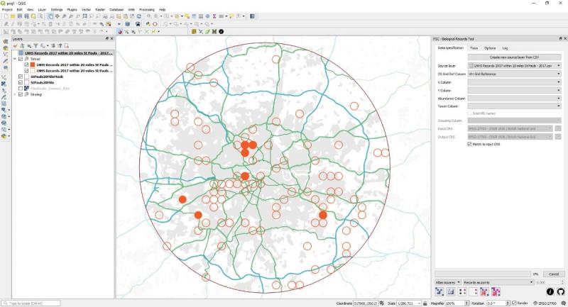Click the Open layer styling brush icon
The height and width of the screenshot is (307, 568).
15,46
